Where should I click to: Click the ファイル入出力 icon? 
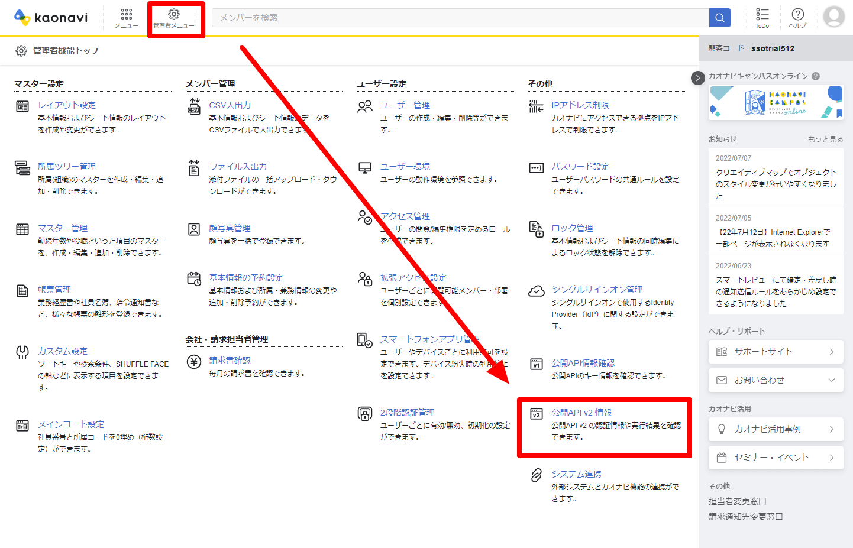pyautogui.click(x=194, y=168)
